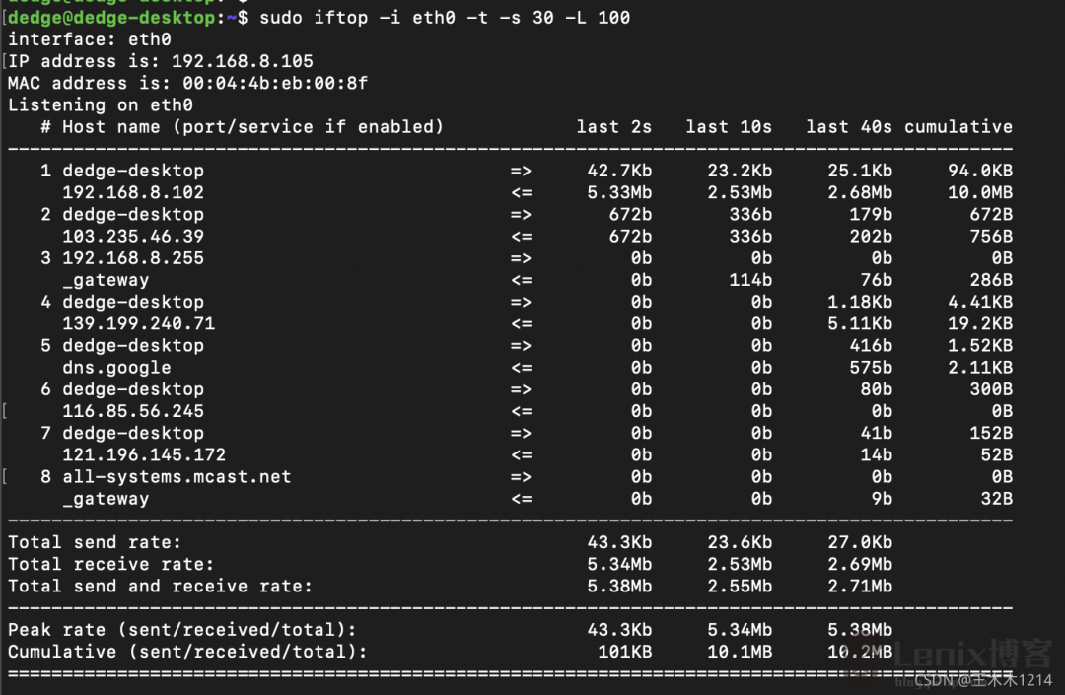The height and width of the screenshot is (695, 1065).
Task: Click the dns.google host name
Action: click(x=116, y=367)
